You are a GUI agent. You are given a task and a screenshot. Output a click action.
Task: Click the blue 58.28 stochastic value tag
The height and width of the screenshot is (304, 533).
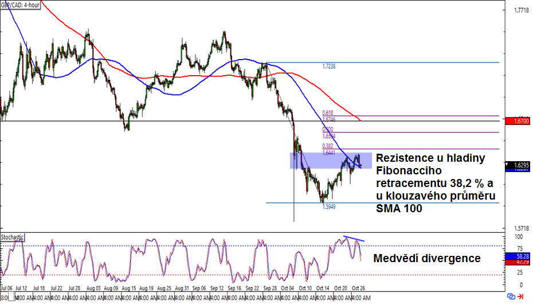tap(518, 256)
